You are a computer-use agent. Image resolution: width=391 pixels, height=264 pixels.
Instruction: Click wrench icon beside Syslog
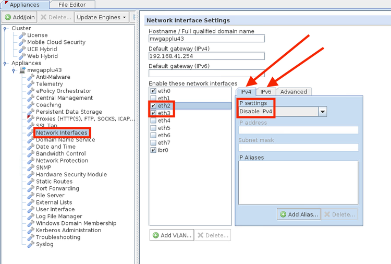pyautogui.click(x=31, y=244)
